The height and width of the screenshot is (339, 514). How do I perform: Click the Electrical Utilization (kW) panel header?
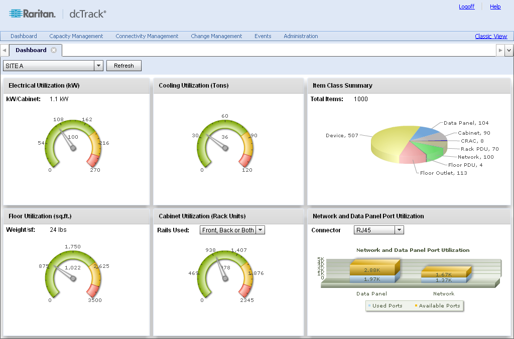tap(76, 86)
